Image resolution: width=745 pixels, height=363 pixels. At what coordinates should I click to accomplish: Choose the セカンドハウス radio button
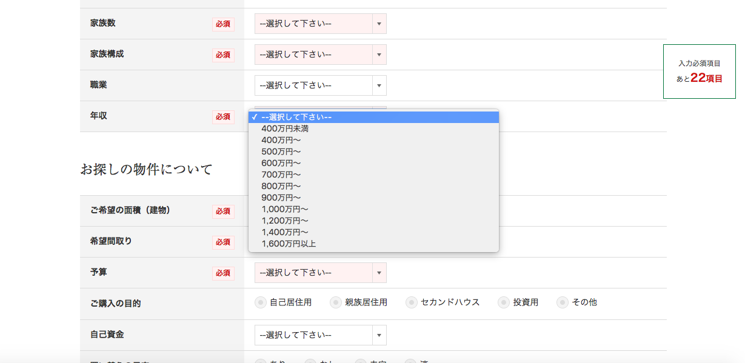tap(412, 302)
